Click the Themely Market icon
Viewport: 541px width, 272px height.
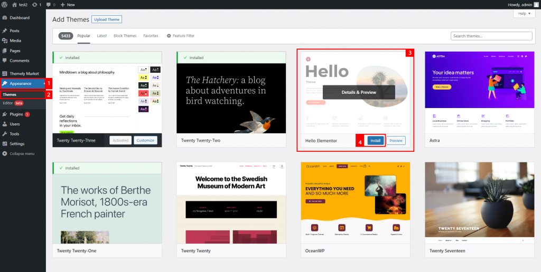point(5,73)
